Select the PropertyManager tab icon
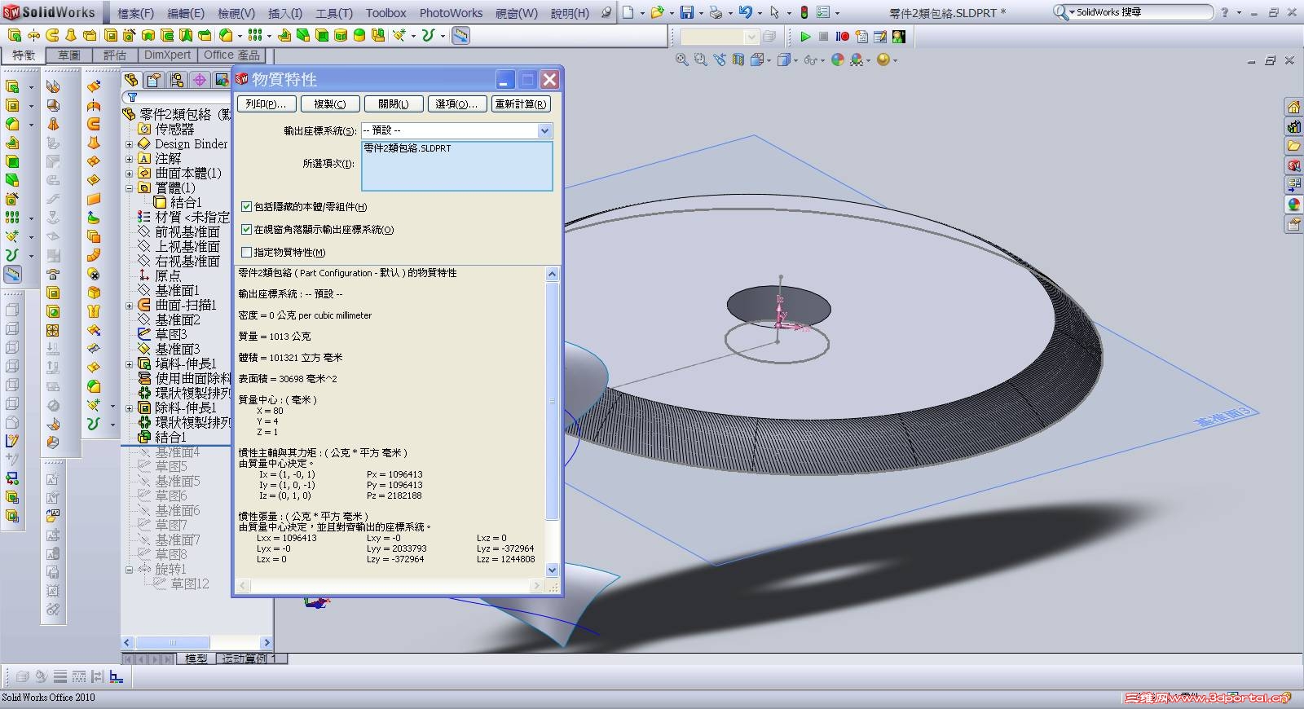Image resolution: width=1304 pixels, height=709 pixels. 154,79
